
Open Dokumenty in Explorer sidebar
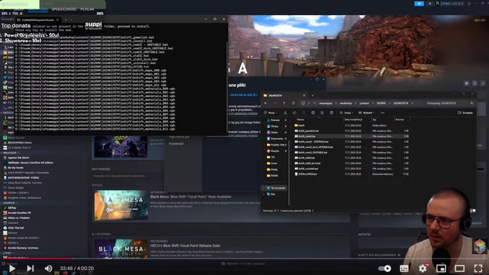[x=277, y=139]
